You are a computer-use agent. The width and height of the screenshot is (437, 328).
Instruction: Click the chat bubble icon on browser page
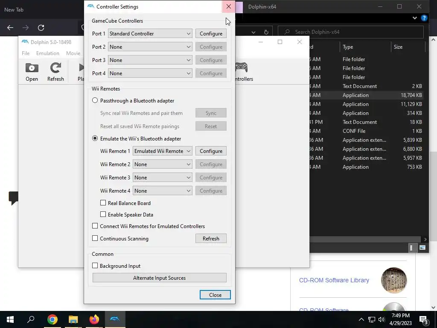(13, 198)
